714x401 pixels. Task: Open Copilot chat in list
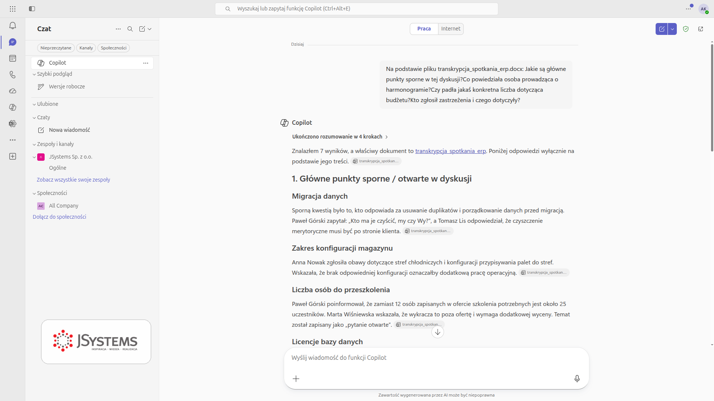tap(92, 63)
